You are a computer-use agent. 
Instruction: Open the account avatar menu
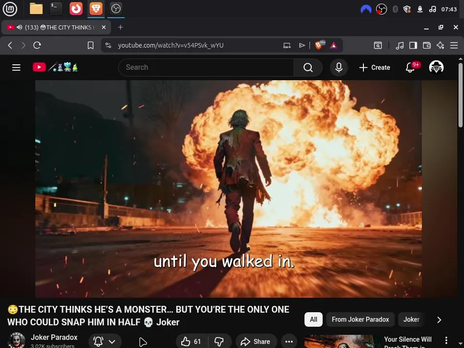(x=436, y=67)
